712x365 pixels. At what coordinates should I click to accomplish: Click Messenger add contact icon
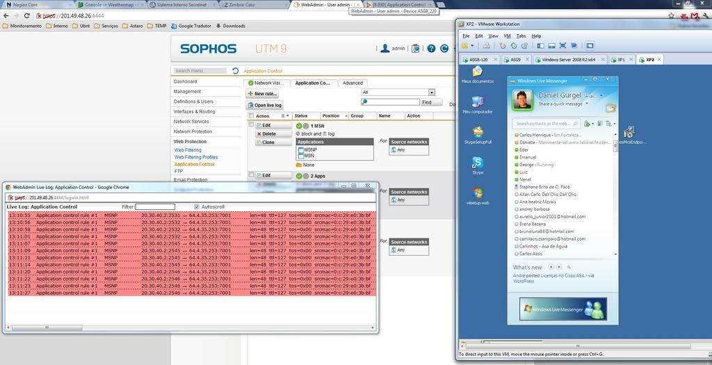[x=587, y=124]
